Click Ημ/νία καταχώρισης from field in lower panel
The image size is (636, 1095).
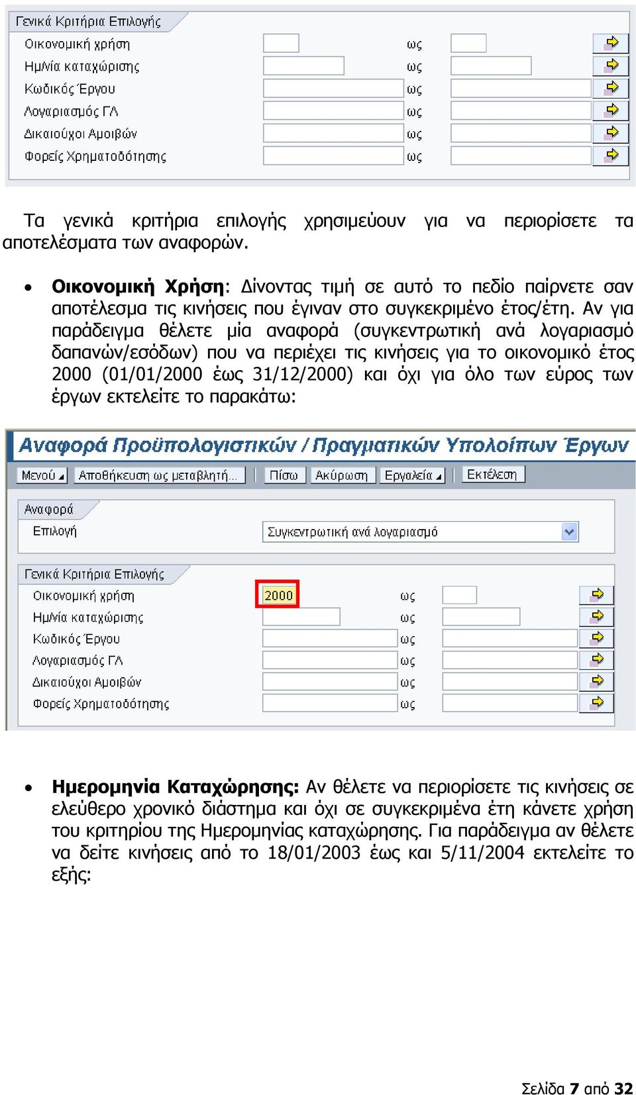(x=301, y=617)
